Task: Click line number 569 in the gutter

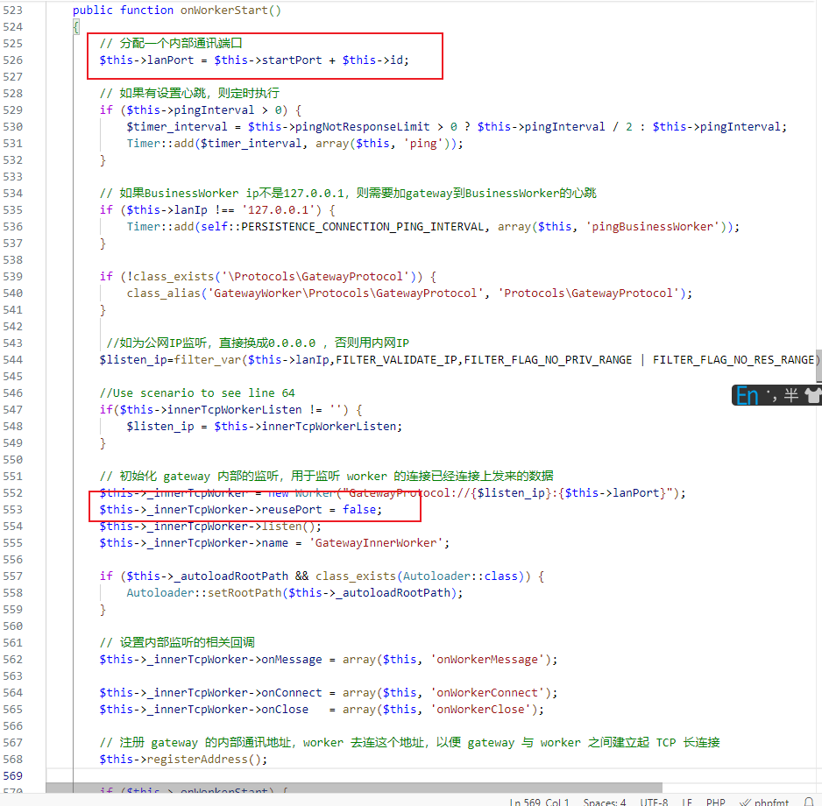Action: (12, 776)
